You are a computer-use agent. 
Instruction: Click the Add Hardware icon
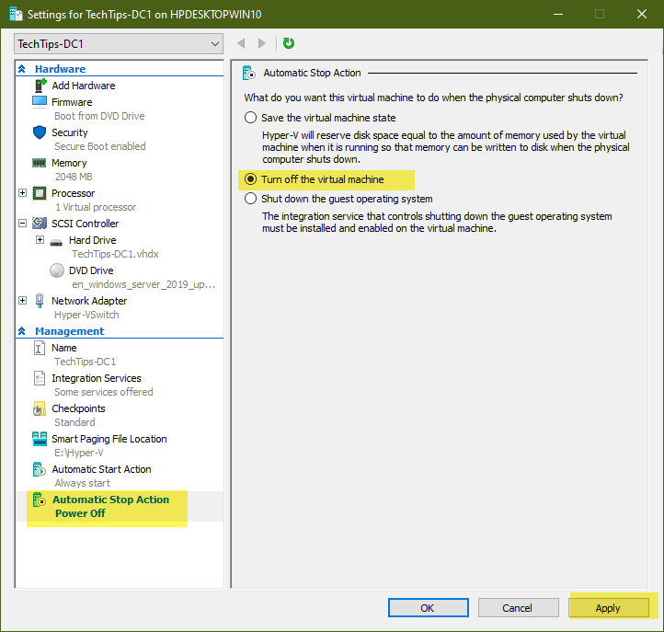(x=40, y=86)
